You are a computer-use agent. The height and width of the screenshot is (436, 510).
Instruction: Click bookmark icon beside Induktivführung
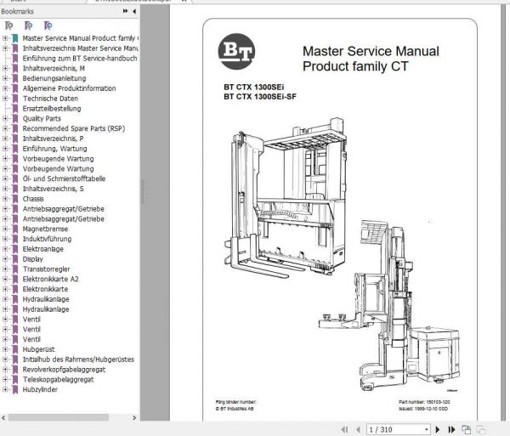tap(15, 239)
